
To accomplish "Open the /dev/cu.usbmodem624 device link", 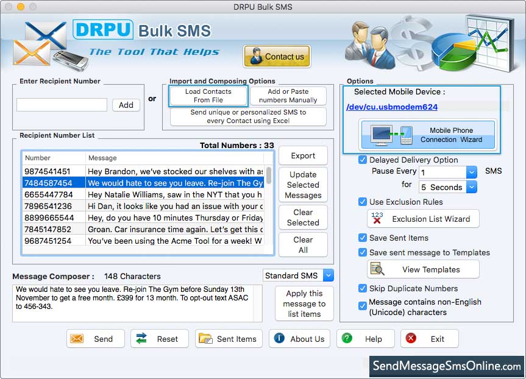I will pyautogui.click(x=392, y=107).
